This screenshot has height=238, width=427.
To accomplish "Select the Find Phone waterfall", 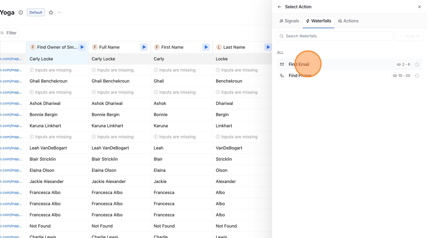I will click(x=349, y=76).
